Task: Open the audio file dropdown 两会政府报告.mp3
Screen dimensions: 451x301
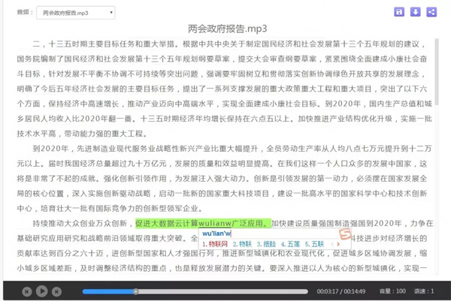Action: [77, 13]
